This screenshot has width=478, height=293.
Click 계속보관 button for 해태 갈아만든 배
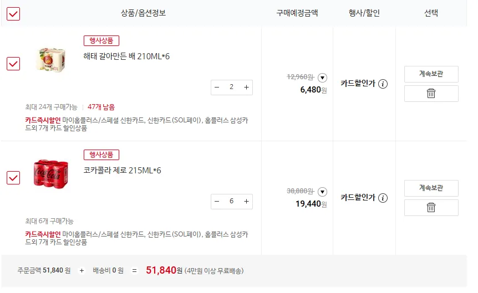click(x=431, y=74)
